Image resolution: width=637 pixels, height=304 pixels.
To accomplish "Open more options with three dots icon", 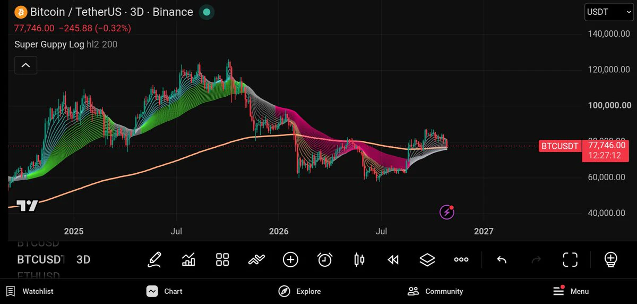I will click(461, 259).
